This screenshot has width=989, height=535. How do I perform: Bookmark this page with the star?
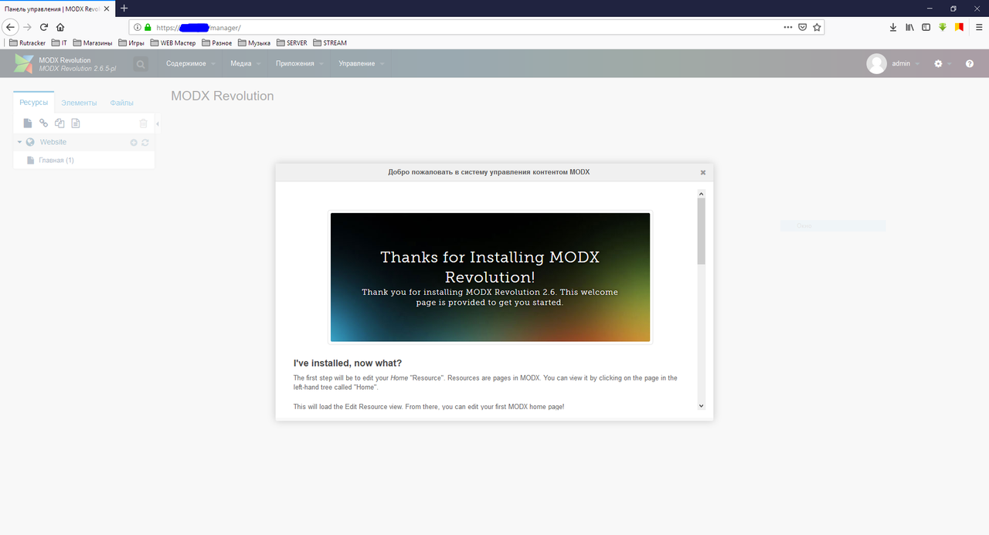[817, 27]
